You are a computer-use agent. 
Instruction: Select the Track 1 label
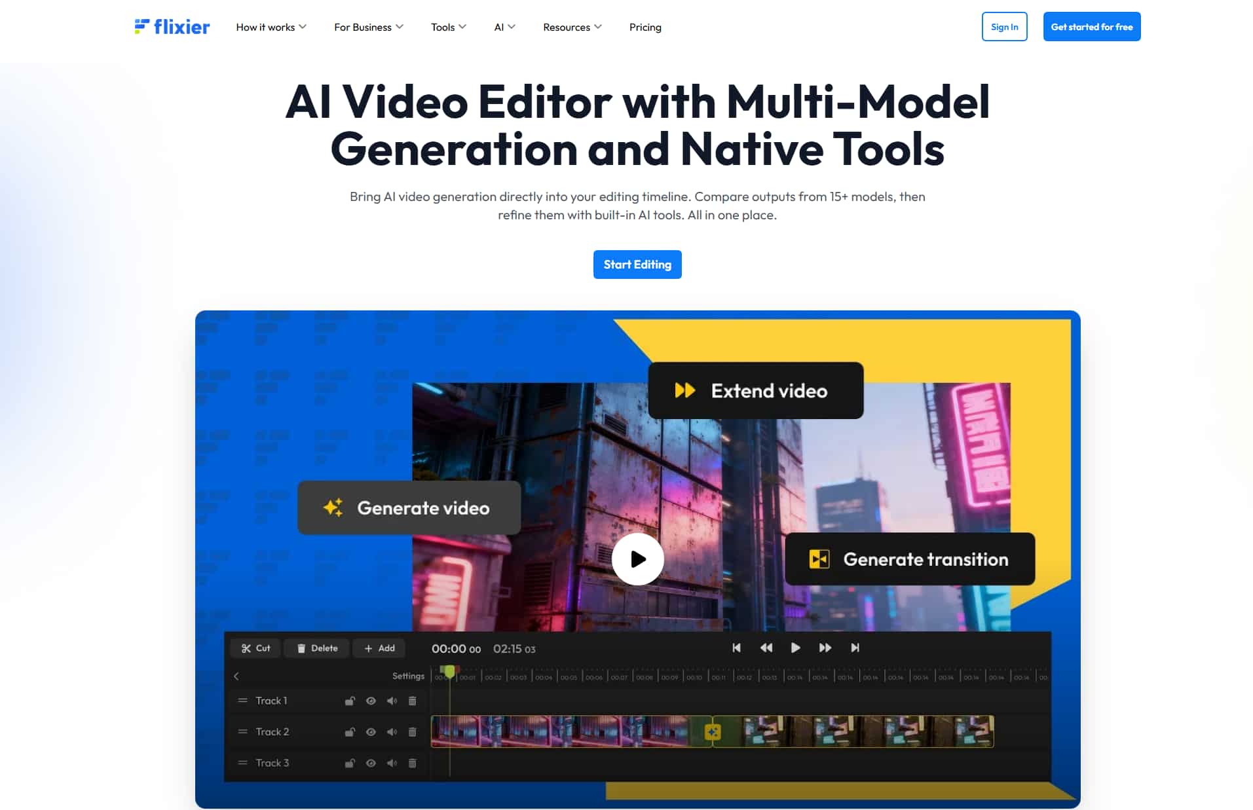coord(271,701)
